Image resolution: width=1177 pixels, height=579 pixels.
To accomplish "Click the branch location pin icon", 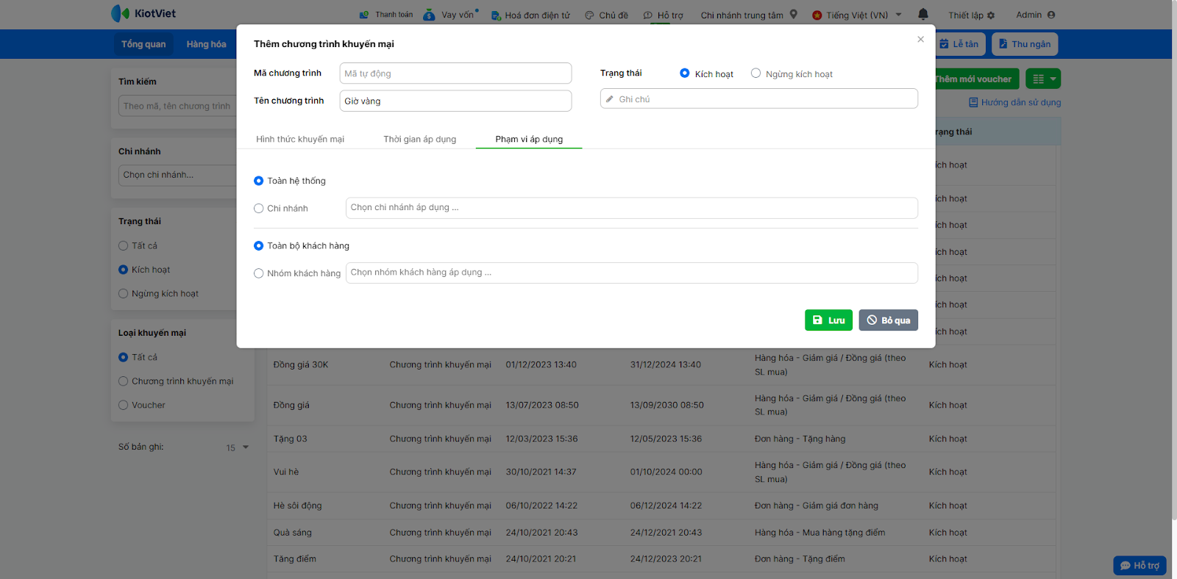I will point(794,14).
